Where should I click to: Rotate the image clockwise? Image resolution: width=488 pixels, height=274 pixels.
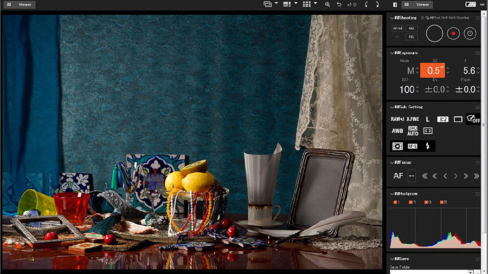[376, 4]
